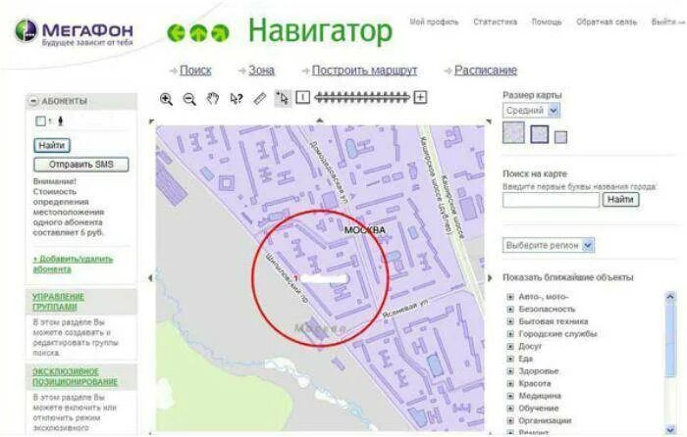Click the Выйти logout link
The width and height of the screenshot is (687, 437).
(x=667, y=22)
